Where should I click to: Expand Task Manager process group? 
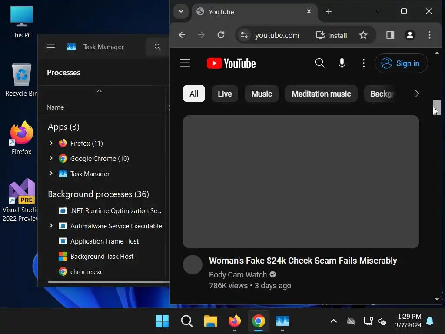click(51, 174)
